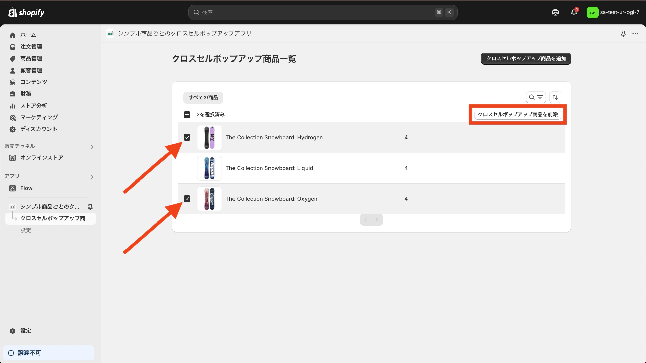The height and width of the screenshot is (363, 646).
Task: Click クロスセルポップアップ商品を追加 button
Action: [526, 58]
